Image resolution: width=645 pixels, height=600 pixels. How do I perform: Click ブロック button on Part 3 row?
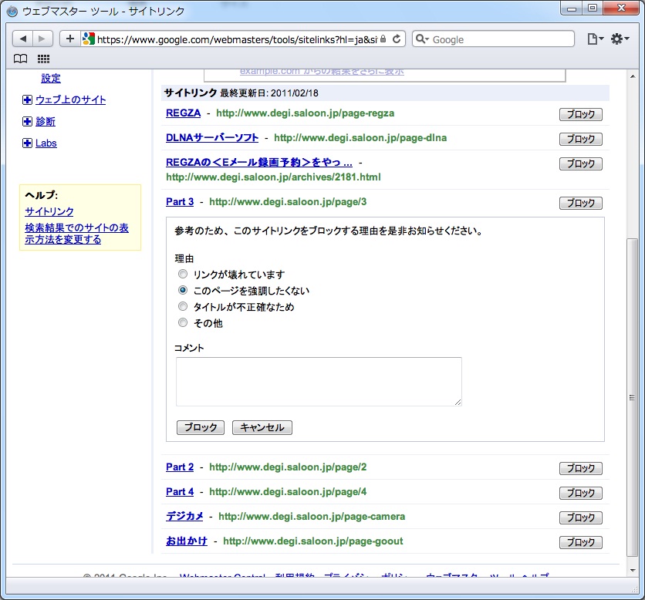pos(581,203)
